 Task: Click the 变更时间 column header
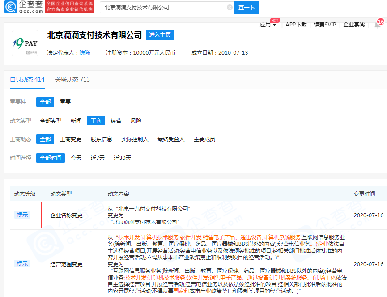[364, 194]
